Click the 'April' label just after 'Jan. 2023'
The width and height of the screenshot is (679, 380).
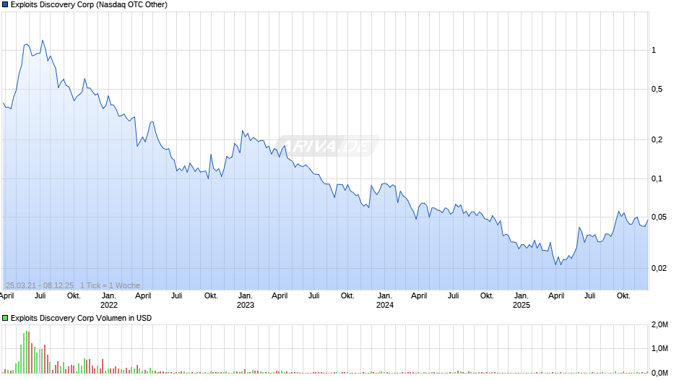click(x=280, y=296)
